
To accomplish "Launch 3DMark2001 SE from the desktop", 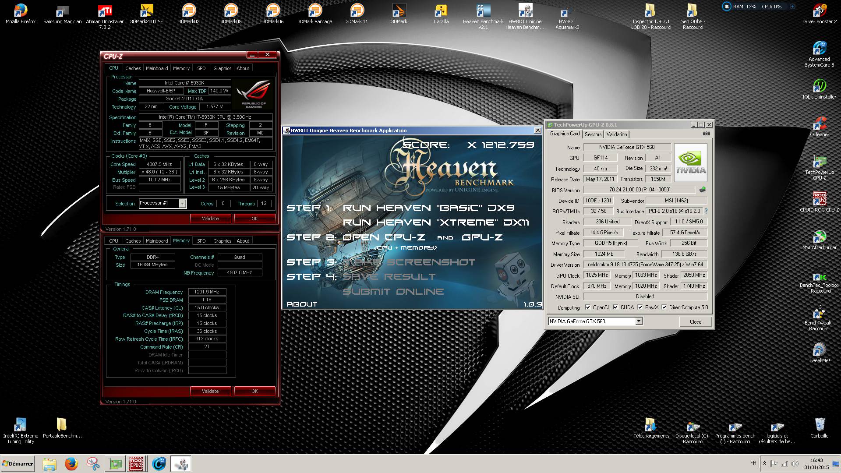I will pos(147,14).
